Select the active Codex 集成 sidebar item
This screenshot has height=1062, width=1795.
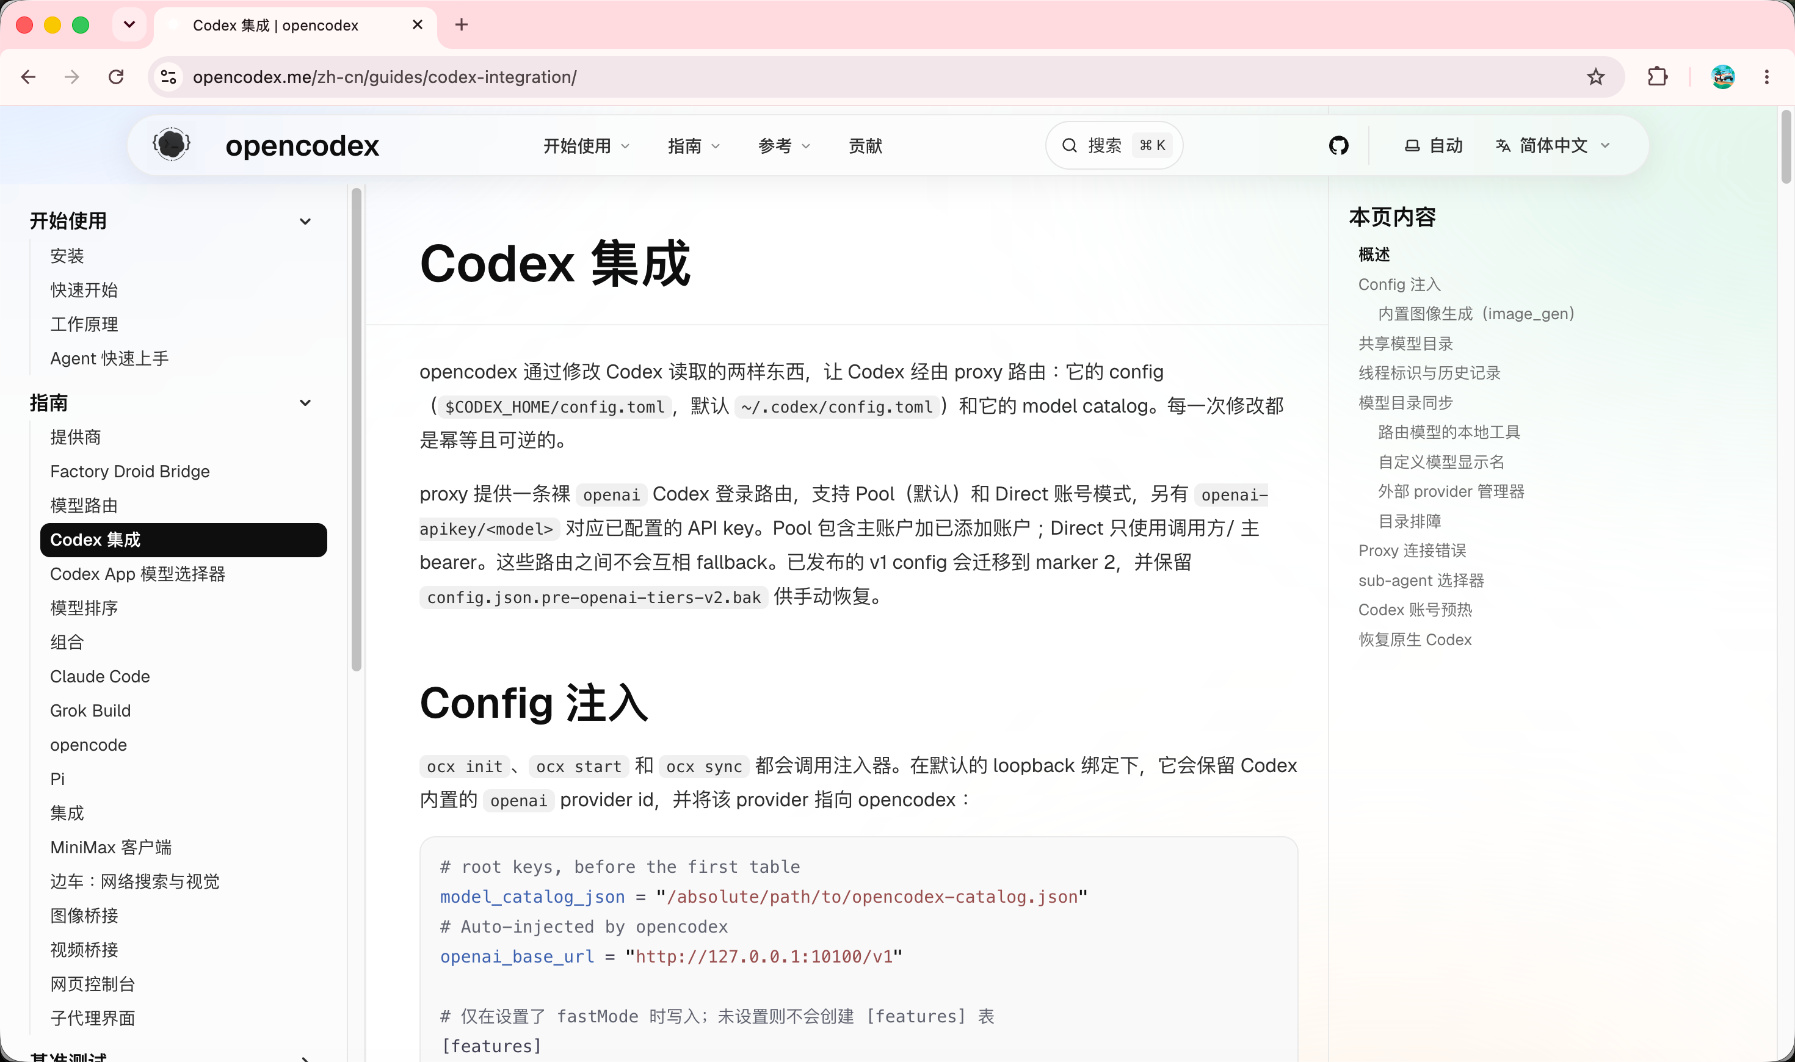(183, 540)
